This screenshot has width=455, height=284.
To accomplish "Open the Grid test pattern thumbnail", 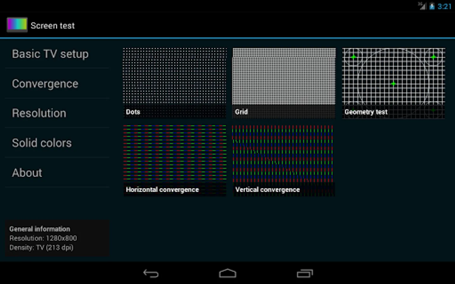I will 284,83.
